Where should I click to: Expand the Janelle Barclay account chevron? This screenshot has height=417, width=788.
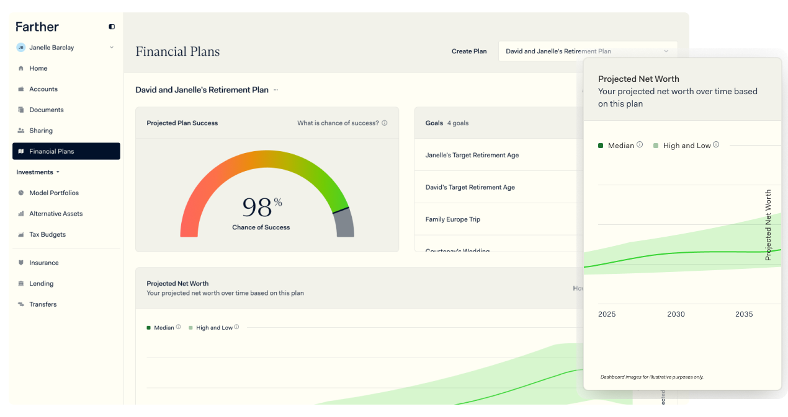[x=112, y=47]
